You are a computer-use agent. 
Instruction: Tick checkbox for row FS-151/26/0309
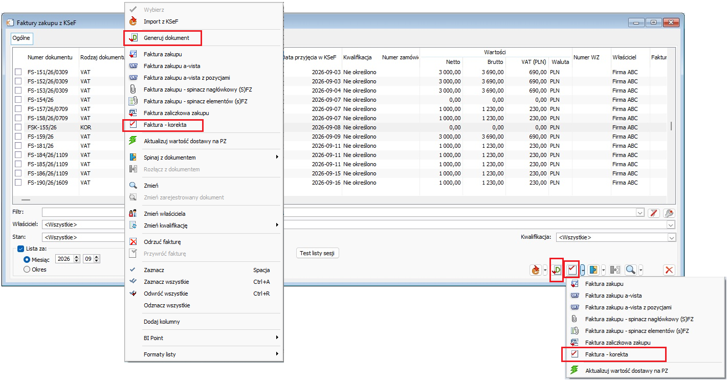coord(18,72)
